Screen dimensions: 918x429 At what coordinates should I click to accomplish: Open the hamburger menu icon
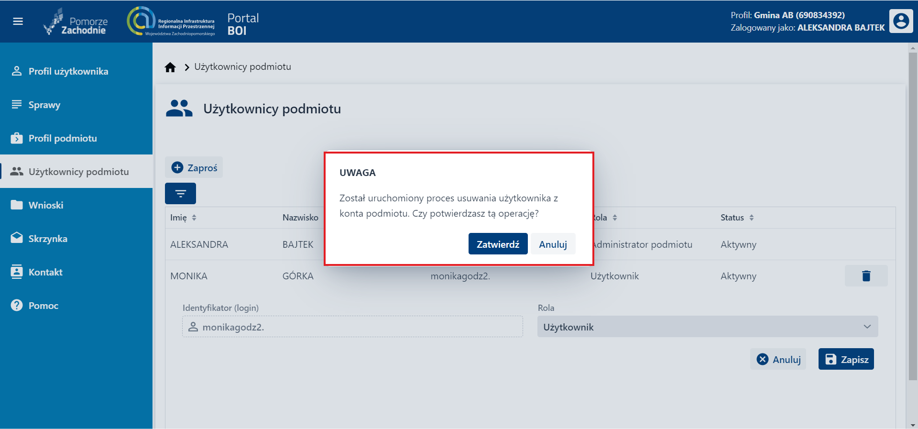pyautogui.click(x=18, y=22)
